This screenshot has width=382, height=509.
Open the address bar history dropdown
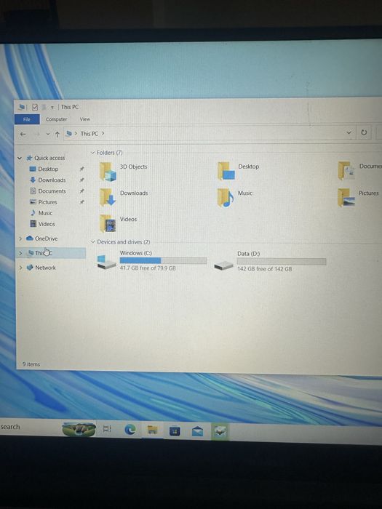[x=349, y=132]
